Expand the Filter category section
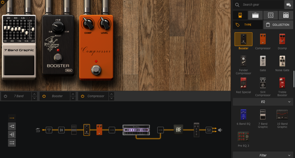This screenshot has width=295, height=158. pos(263,155)
